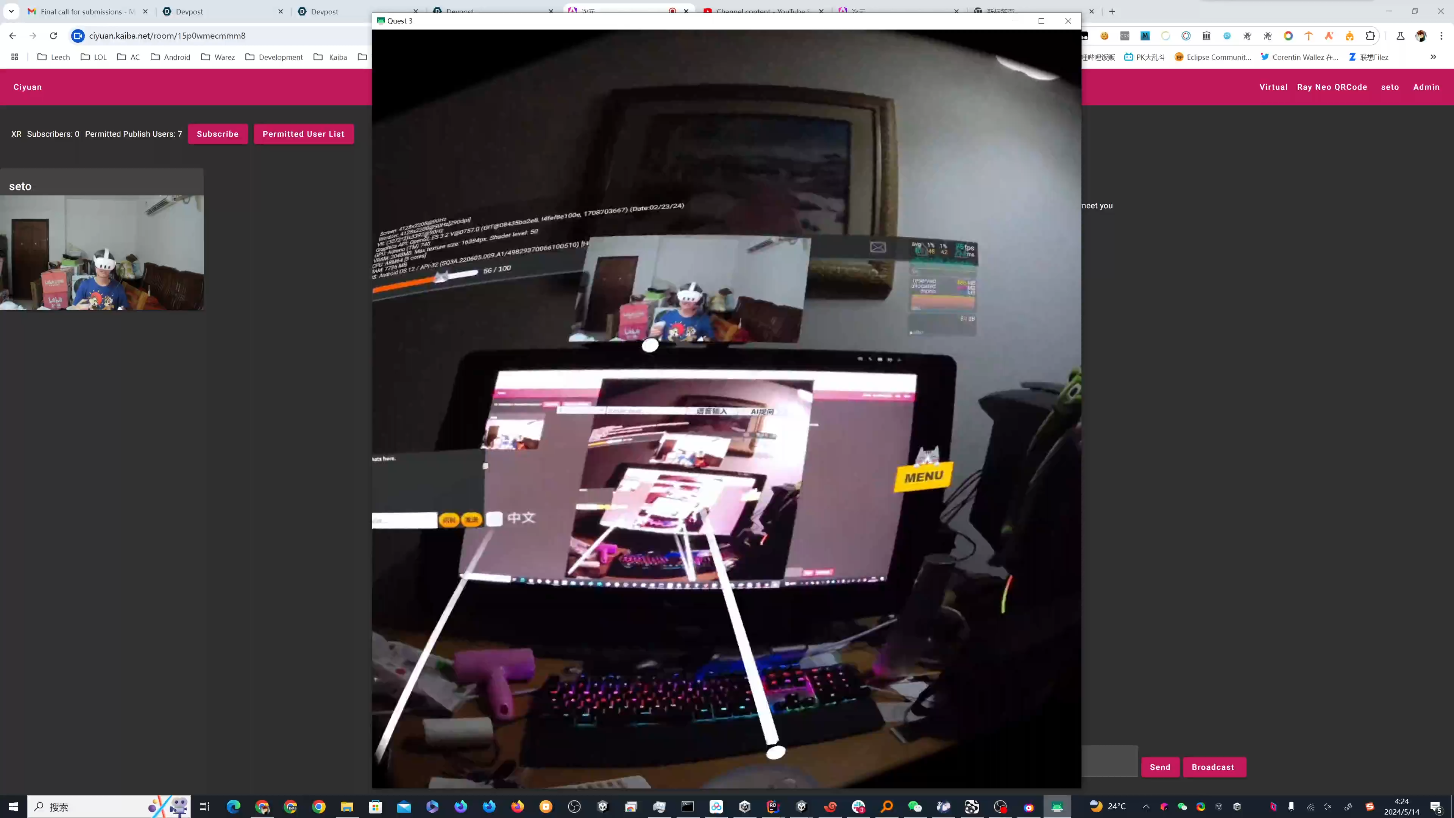This screenshot has width=1454, height=818.
Task: Open the Virtual nav menu item
Action: [1273, 87]
